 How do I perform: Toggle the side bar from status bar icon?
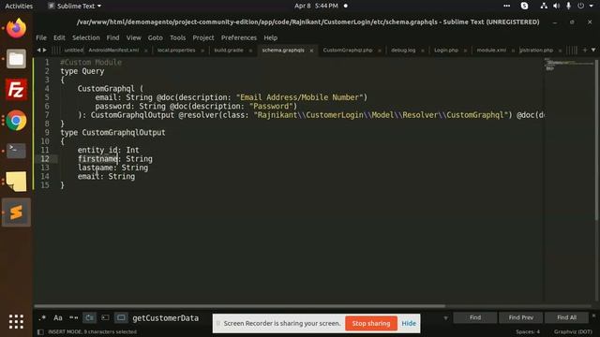point(40,332)
